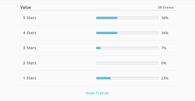
Task: Select the 7% value for 3 Stars
Action: pos(164,48)
